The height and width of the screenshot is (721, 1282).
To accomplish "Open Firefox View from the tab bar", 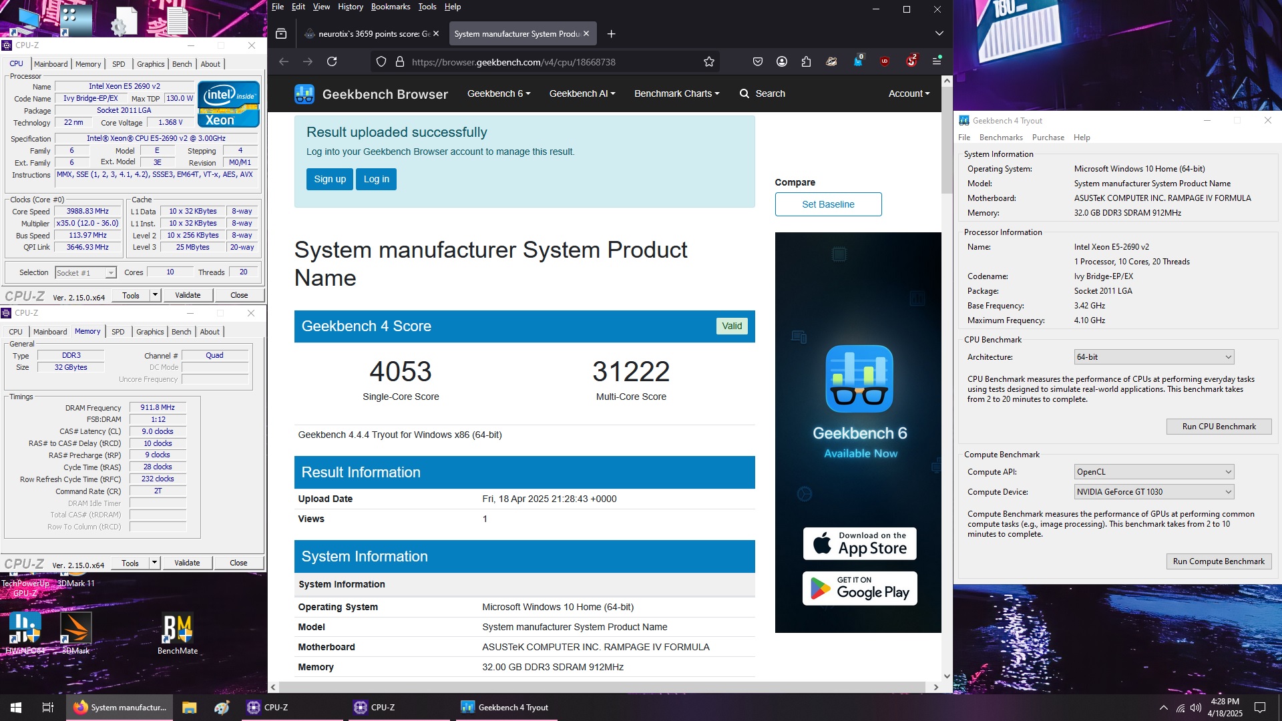I will click(281, 34).
